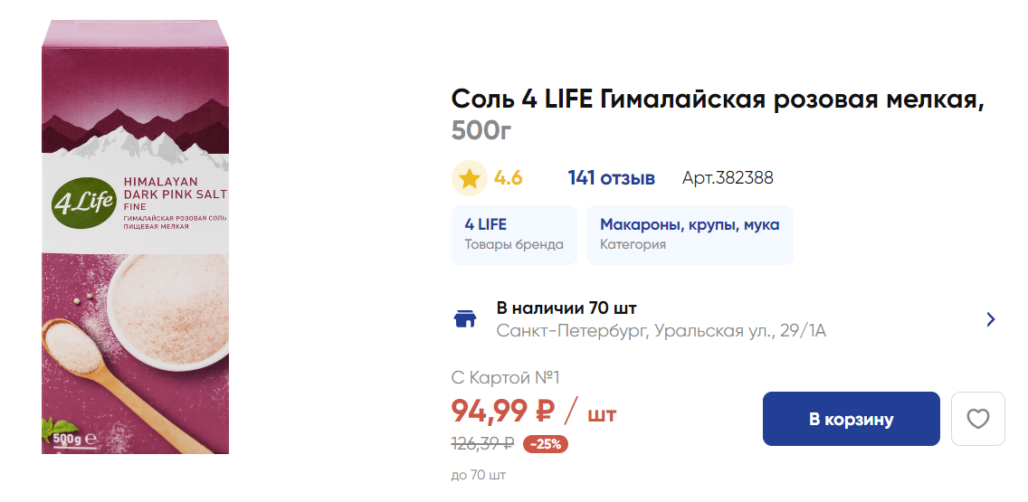Click the yellow star rating icon

[x=469, y=178]
